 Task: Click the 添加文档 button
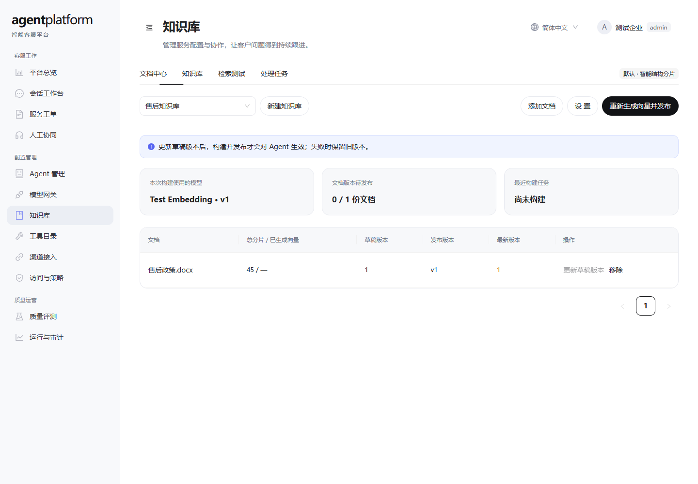[x=542, y=106]
